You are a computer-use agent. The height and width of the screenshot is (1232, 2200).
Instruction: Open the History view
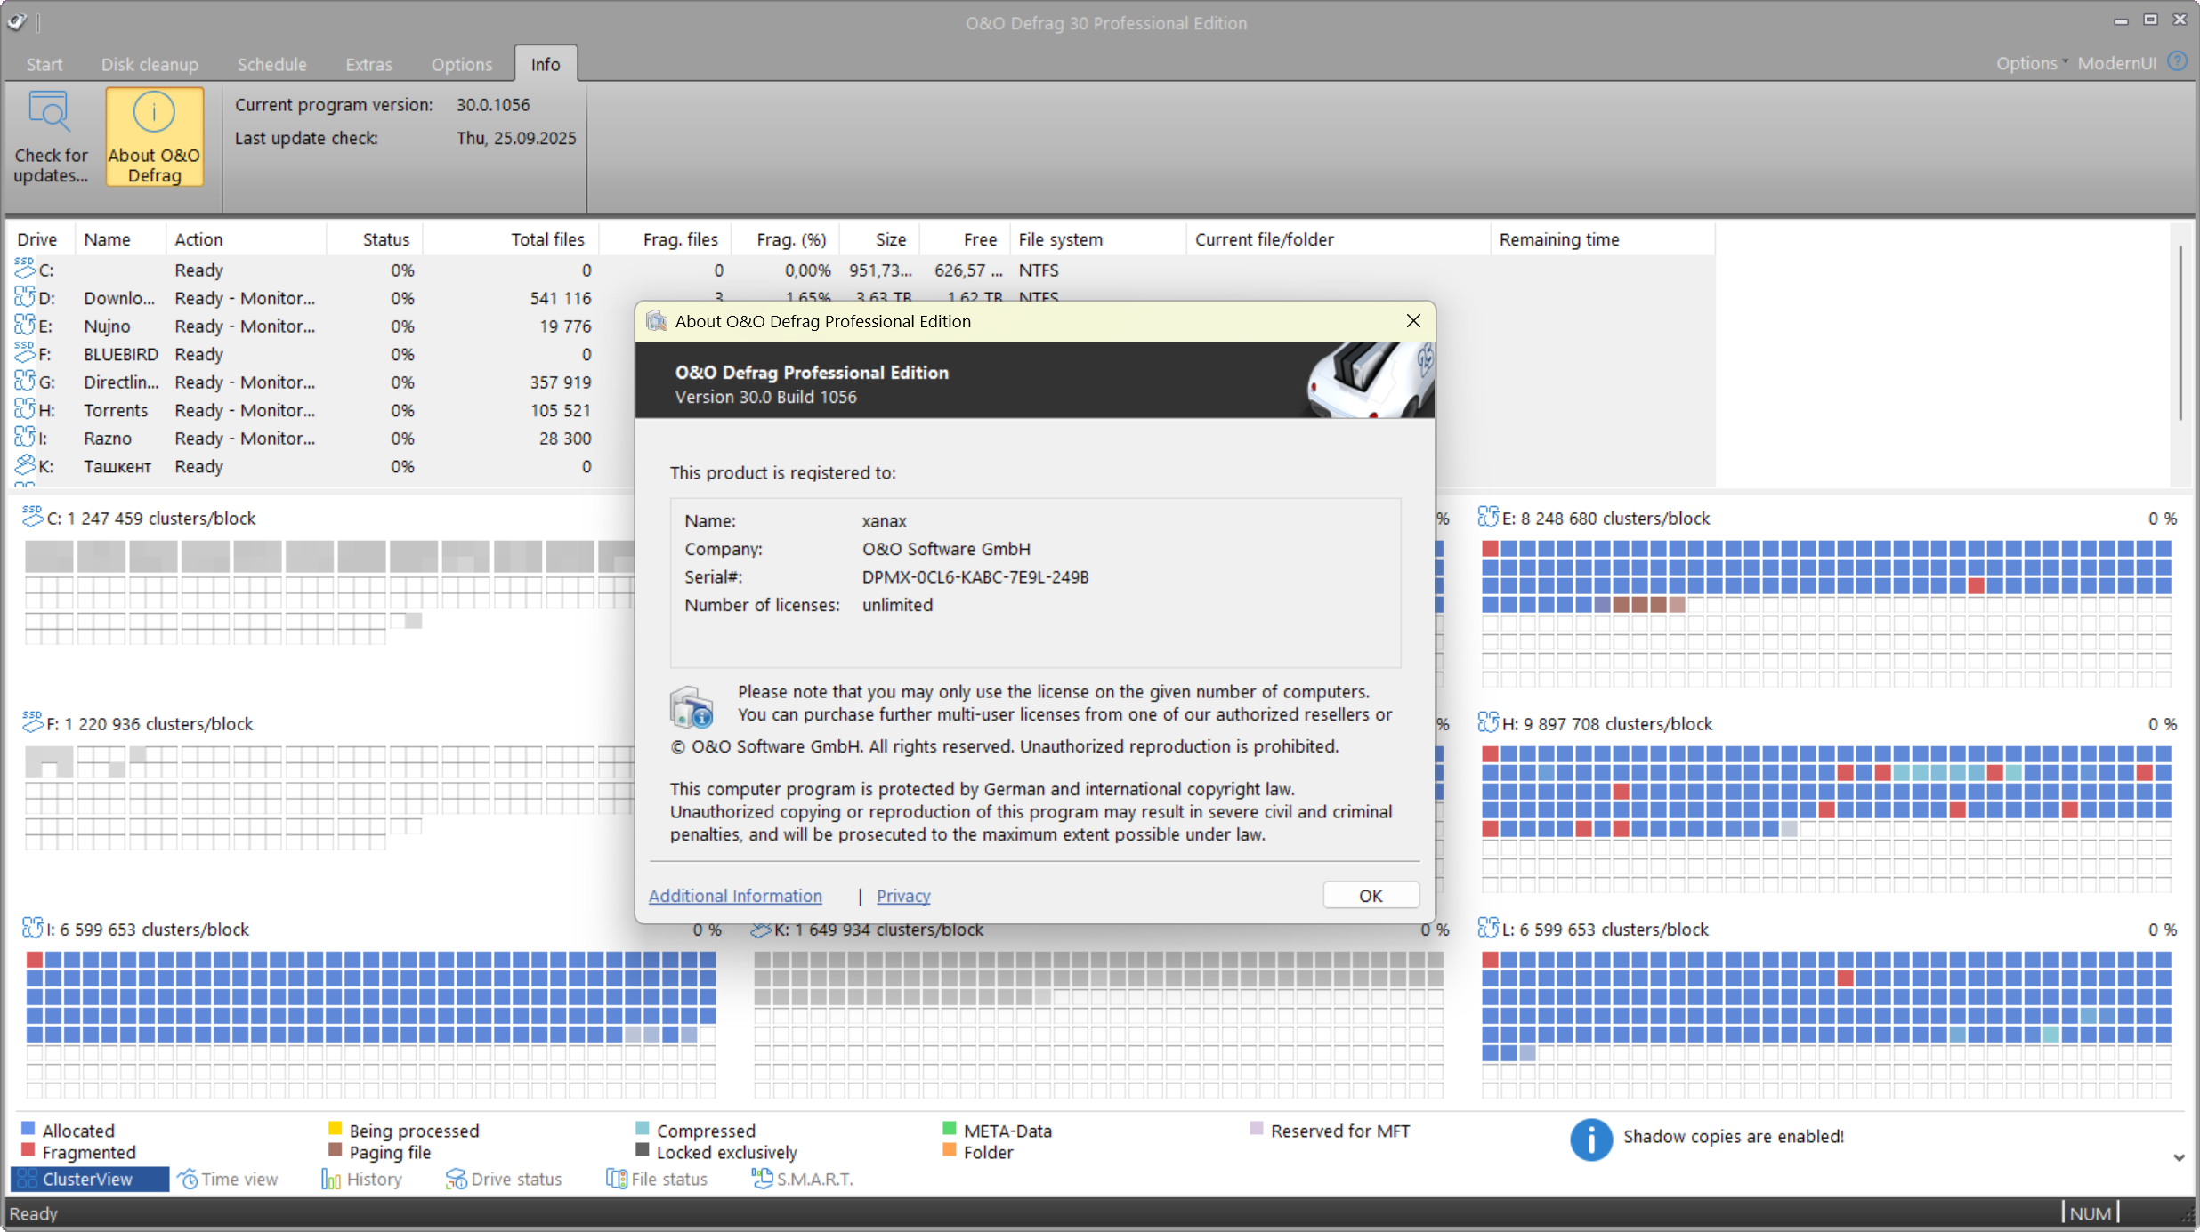tap(362, 1179)
